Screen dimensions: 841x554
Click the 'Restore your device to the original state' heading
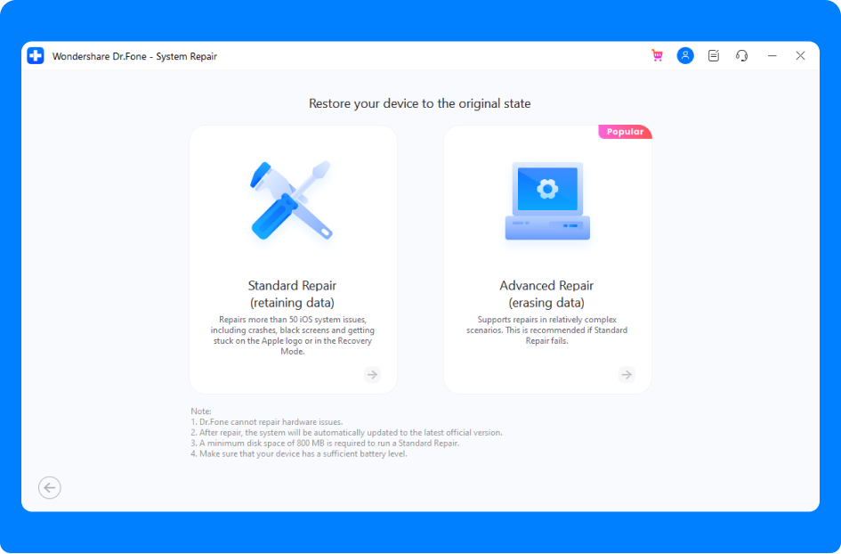(419, 103)
